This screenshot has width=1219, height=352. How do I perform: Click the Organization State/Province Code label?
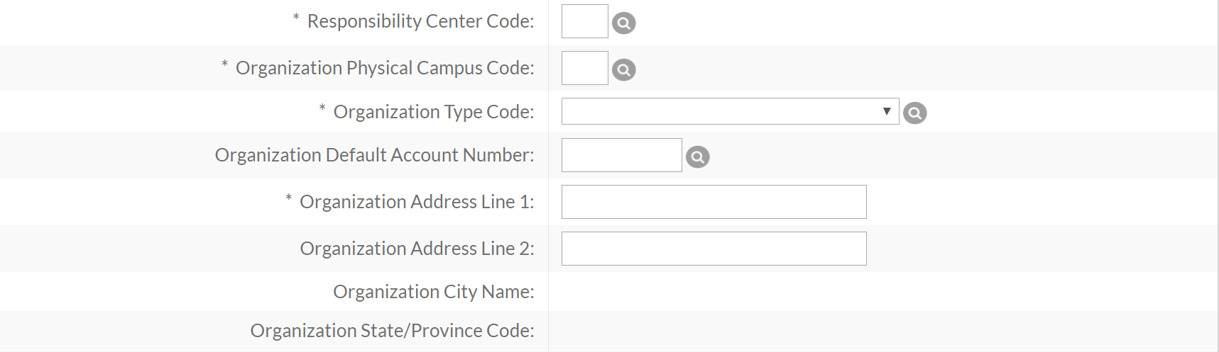[x=392, y=331]
